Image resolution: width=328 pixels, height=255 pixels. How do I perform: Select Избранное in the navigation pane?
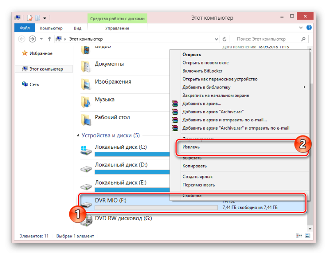pyautogui.click(x=41, y=54)
